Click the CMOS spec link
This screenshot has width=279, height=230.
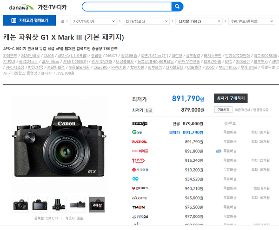(x=48, y=56)
